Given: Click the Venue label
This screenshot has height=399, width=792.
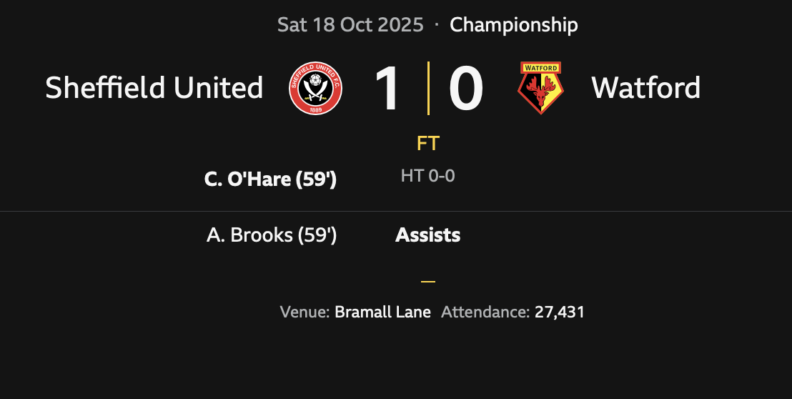Looking at the screenshot, I should [x=305, y=312].
